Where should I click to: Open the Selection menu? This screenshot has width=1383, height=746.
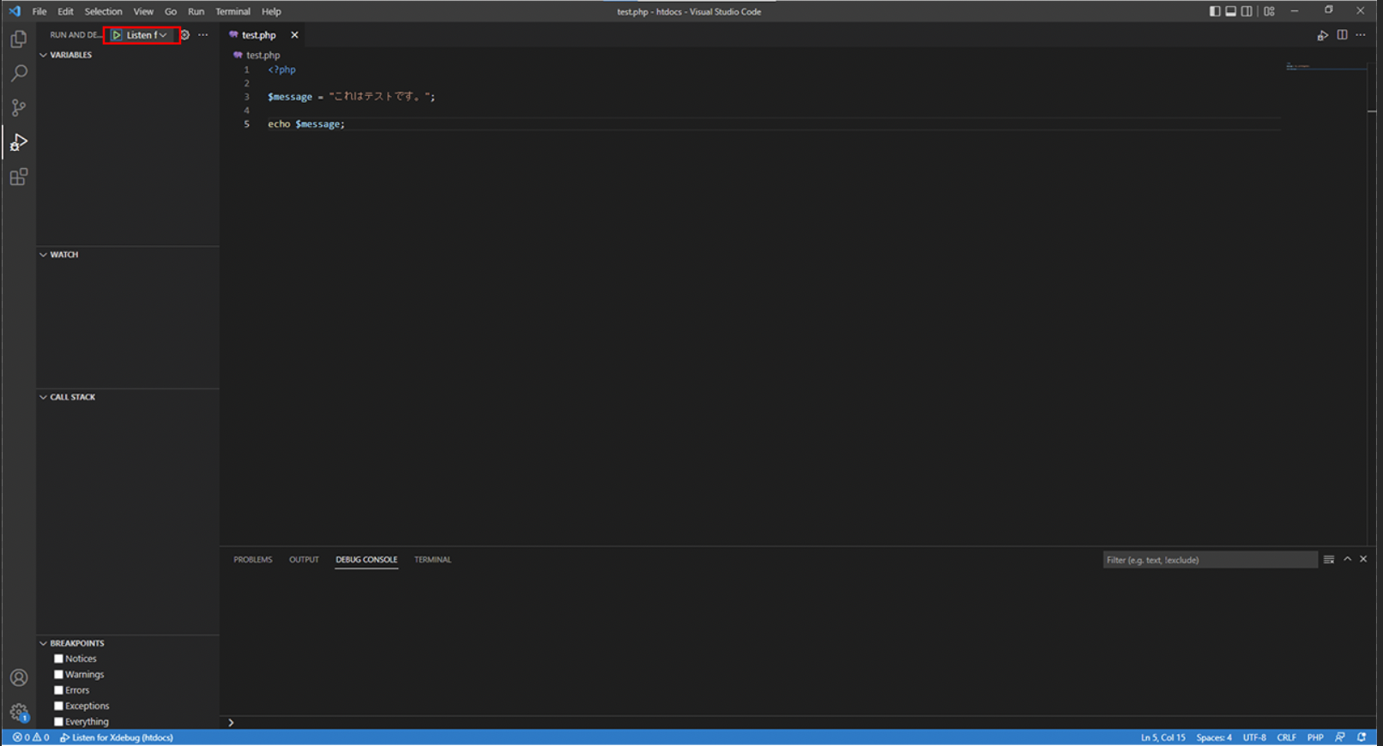[103, 11]
